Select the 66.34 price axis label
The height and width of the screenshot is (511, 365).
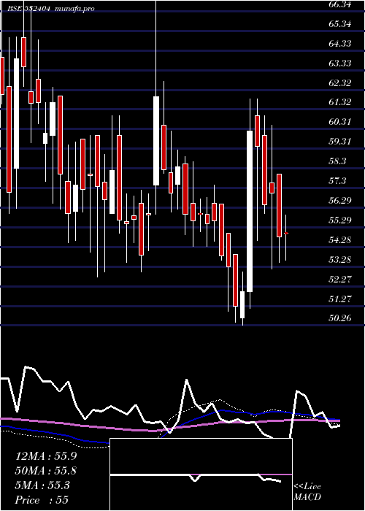pyautogui.click(x=340, y=4)
